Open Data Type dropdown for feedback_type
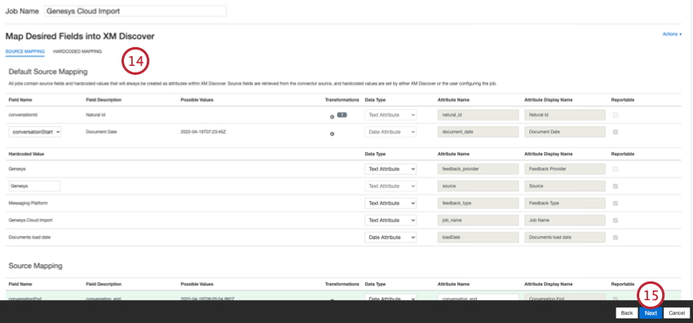 [x=391, y=203]
